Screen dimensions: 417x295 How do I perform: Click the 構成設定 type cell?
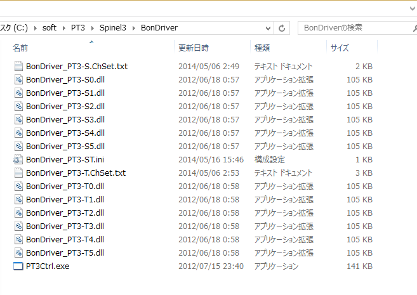(x=270, y=159)
